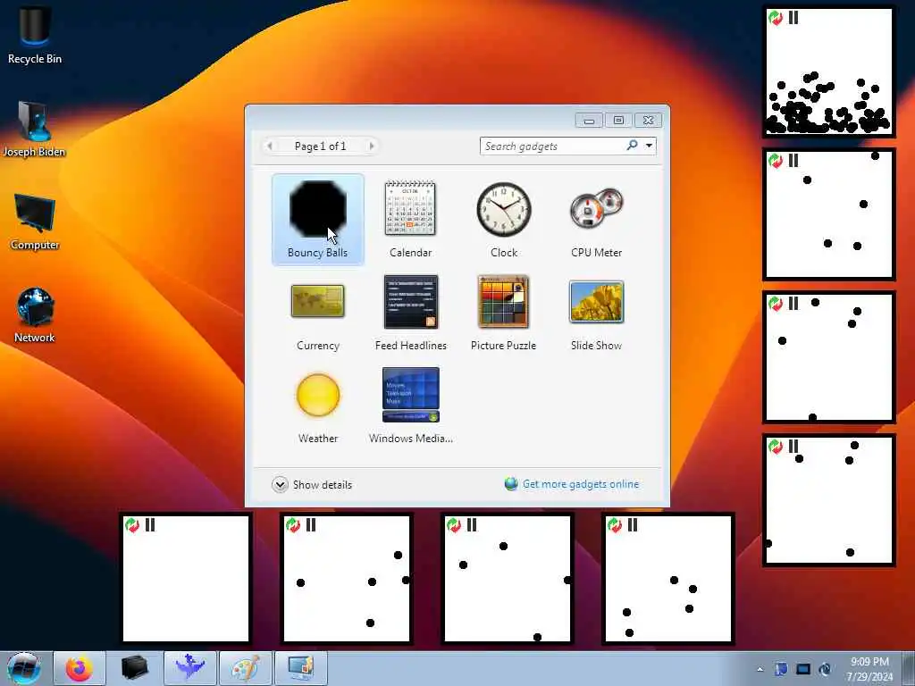The width and height of the screenshot is (915, 686).
Task: Open the taskbar clock showing 9:09 PM
Action: (x=869, y=669)
